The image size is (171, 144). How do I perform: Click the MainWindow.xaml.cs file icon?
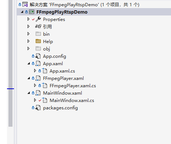click(44, 100)
